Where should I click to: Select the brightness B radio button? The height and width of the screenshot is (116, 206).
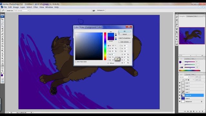[108, 51]
